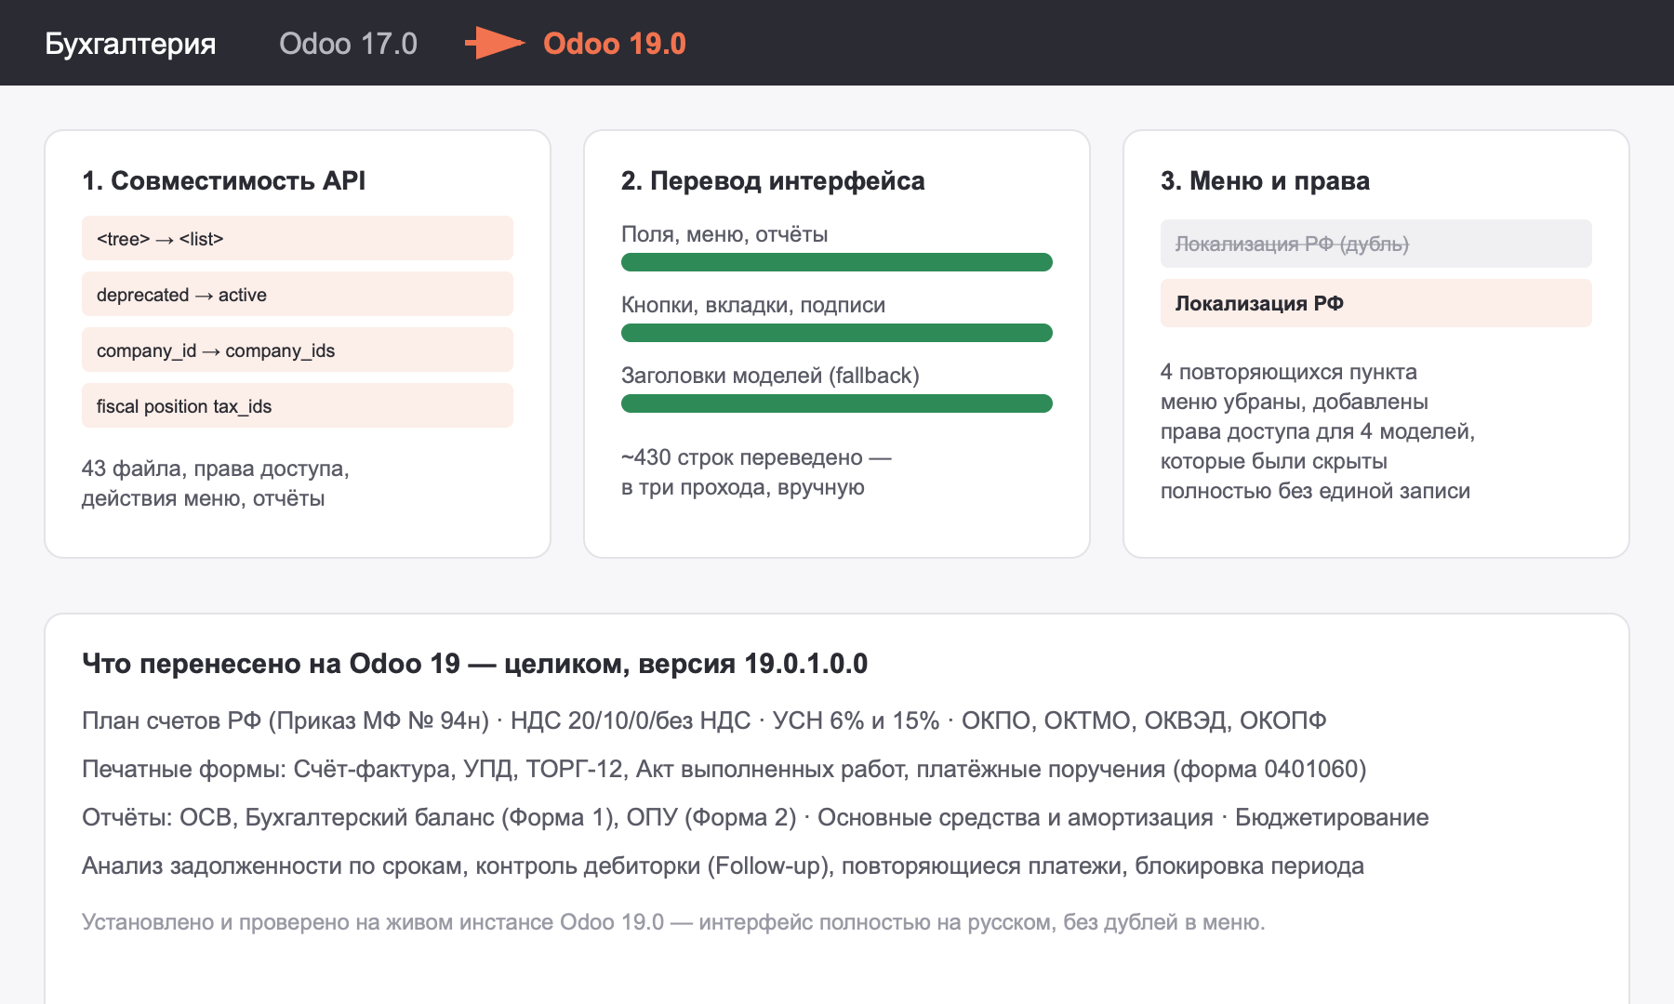Screen dimensions: 1674x1004
Task: Click the gray 'Установлено и проверено' footnote
Action: [x=673, y=922]
